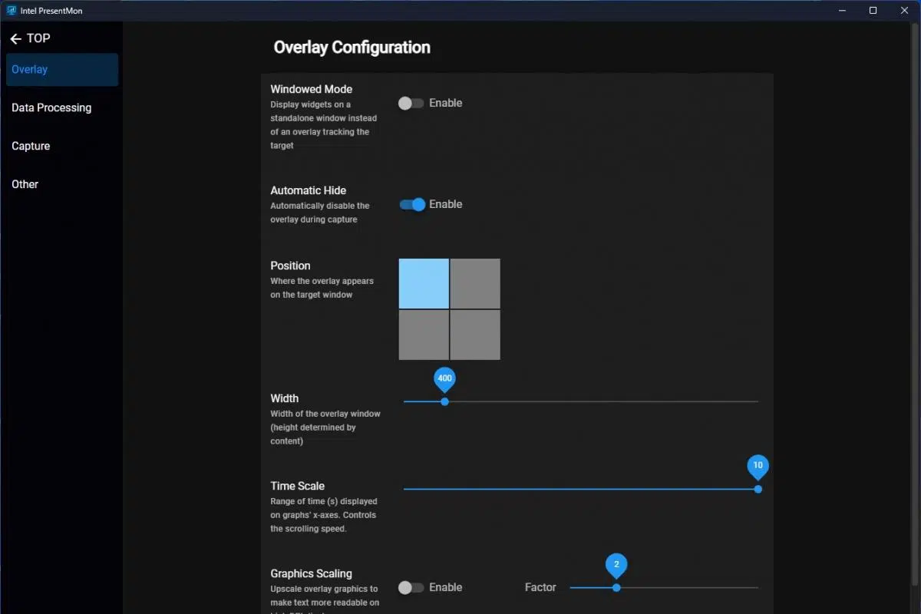This screenshot has width=921, height=614.
Task: Click the Width slider handle
Action: point(444,401)
